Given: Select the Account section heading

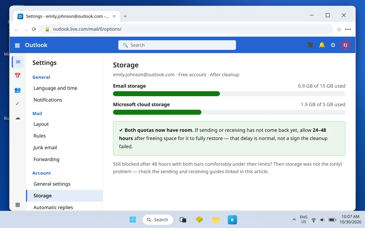Looking at the screenshot, I should tap(41, 173).
